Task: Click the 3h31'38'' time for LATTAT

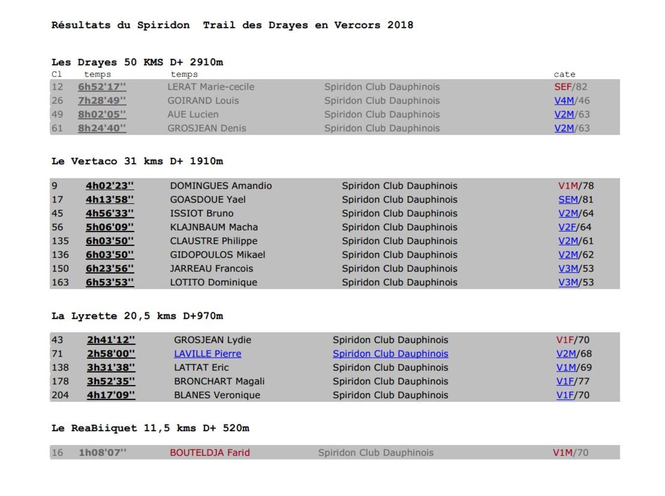Action: click(x=111, y=368)
